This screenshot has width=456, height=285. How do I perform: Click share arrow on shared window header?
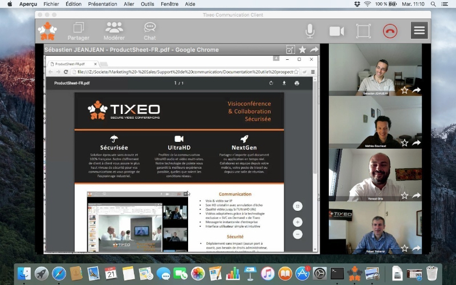coord(314,50)
